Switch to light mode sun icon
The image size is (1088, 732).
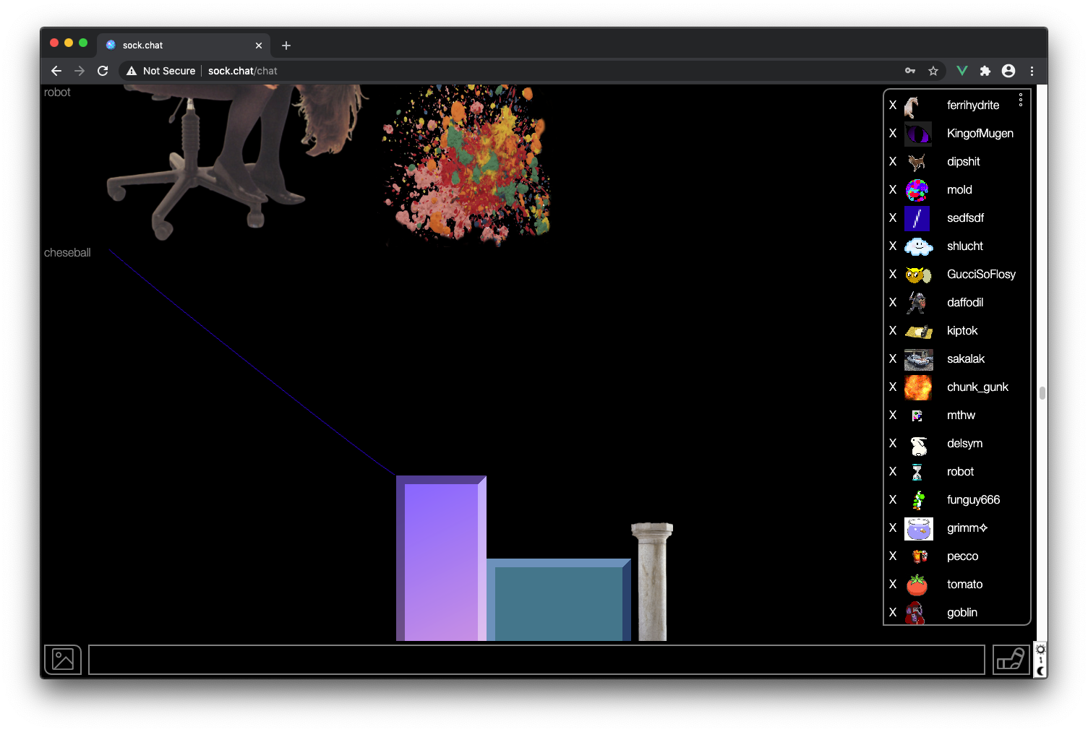[1040, 650]
